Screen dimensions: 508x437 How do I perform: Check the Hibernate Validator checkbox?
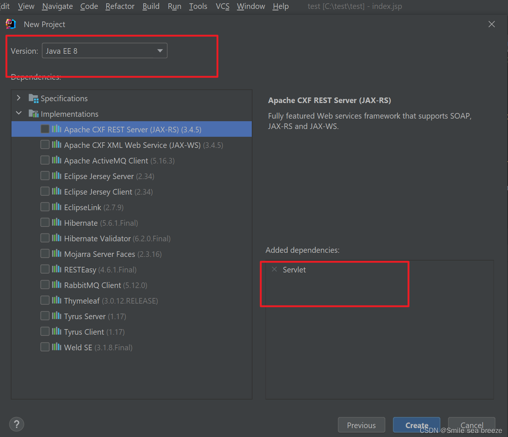45,238
